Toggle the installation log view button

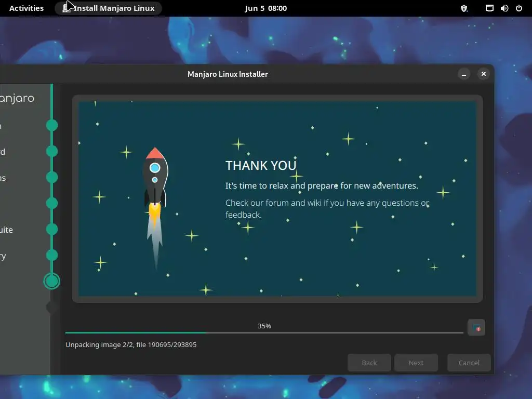point(476,328)
